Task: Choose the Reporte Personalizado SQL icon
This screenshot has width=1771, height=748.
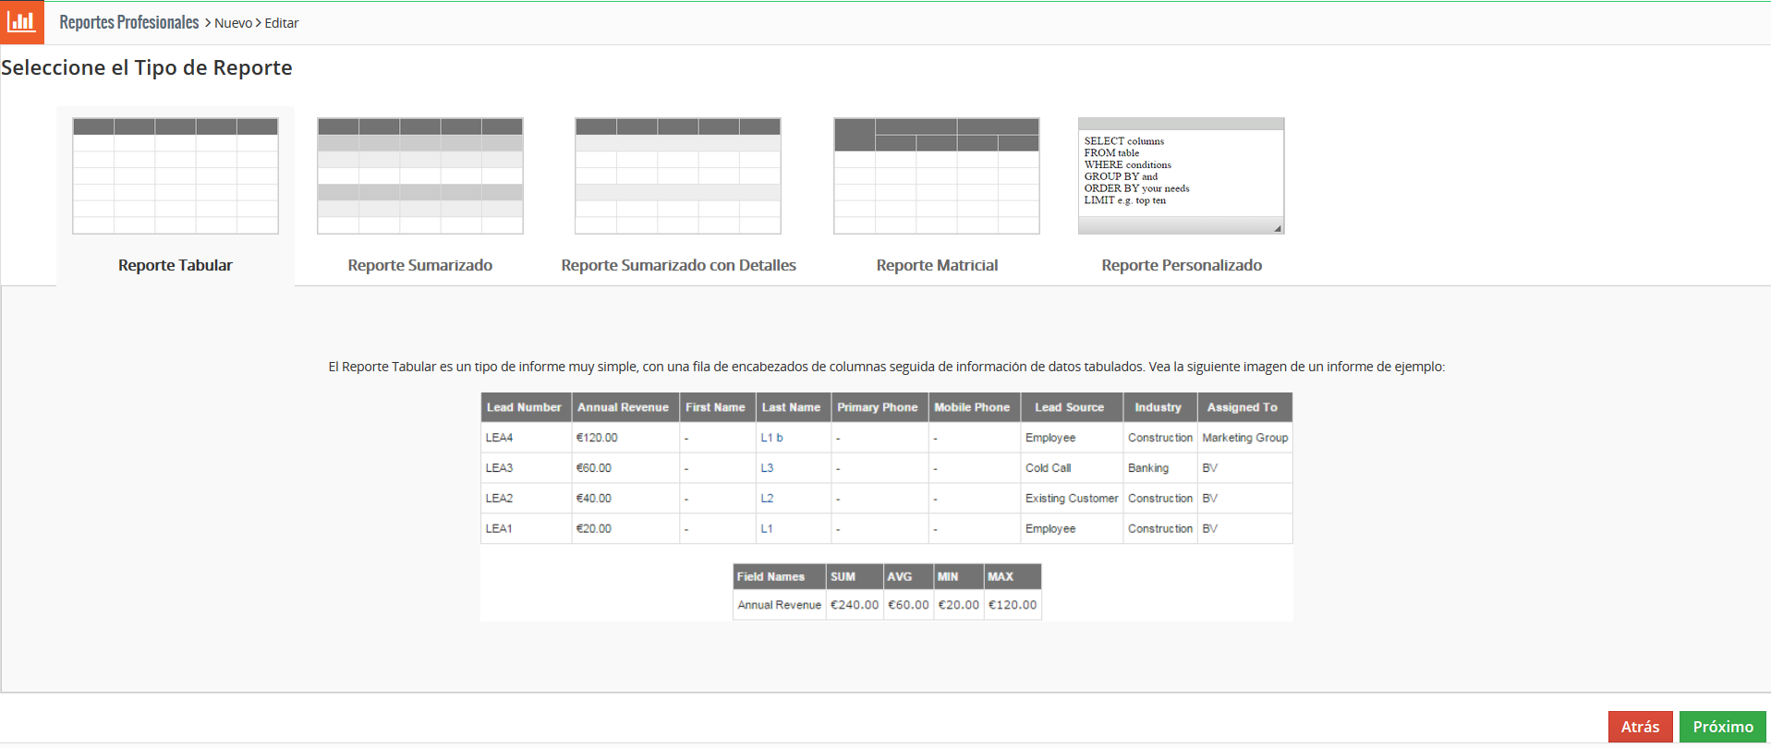Action: [1181, 175]
